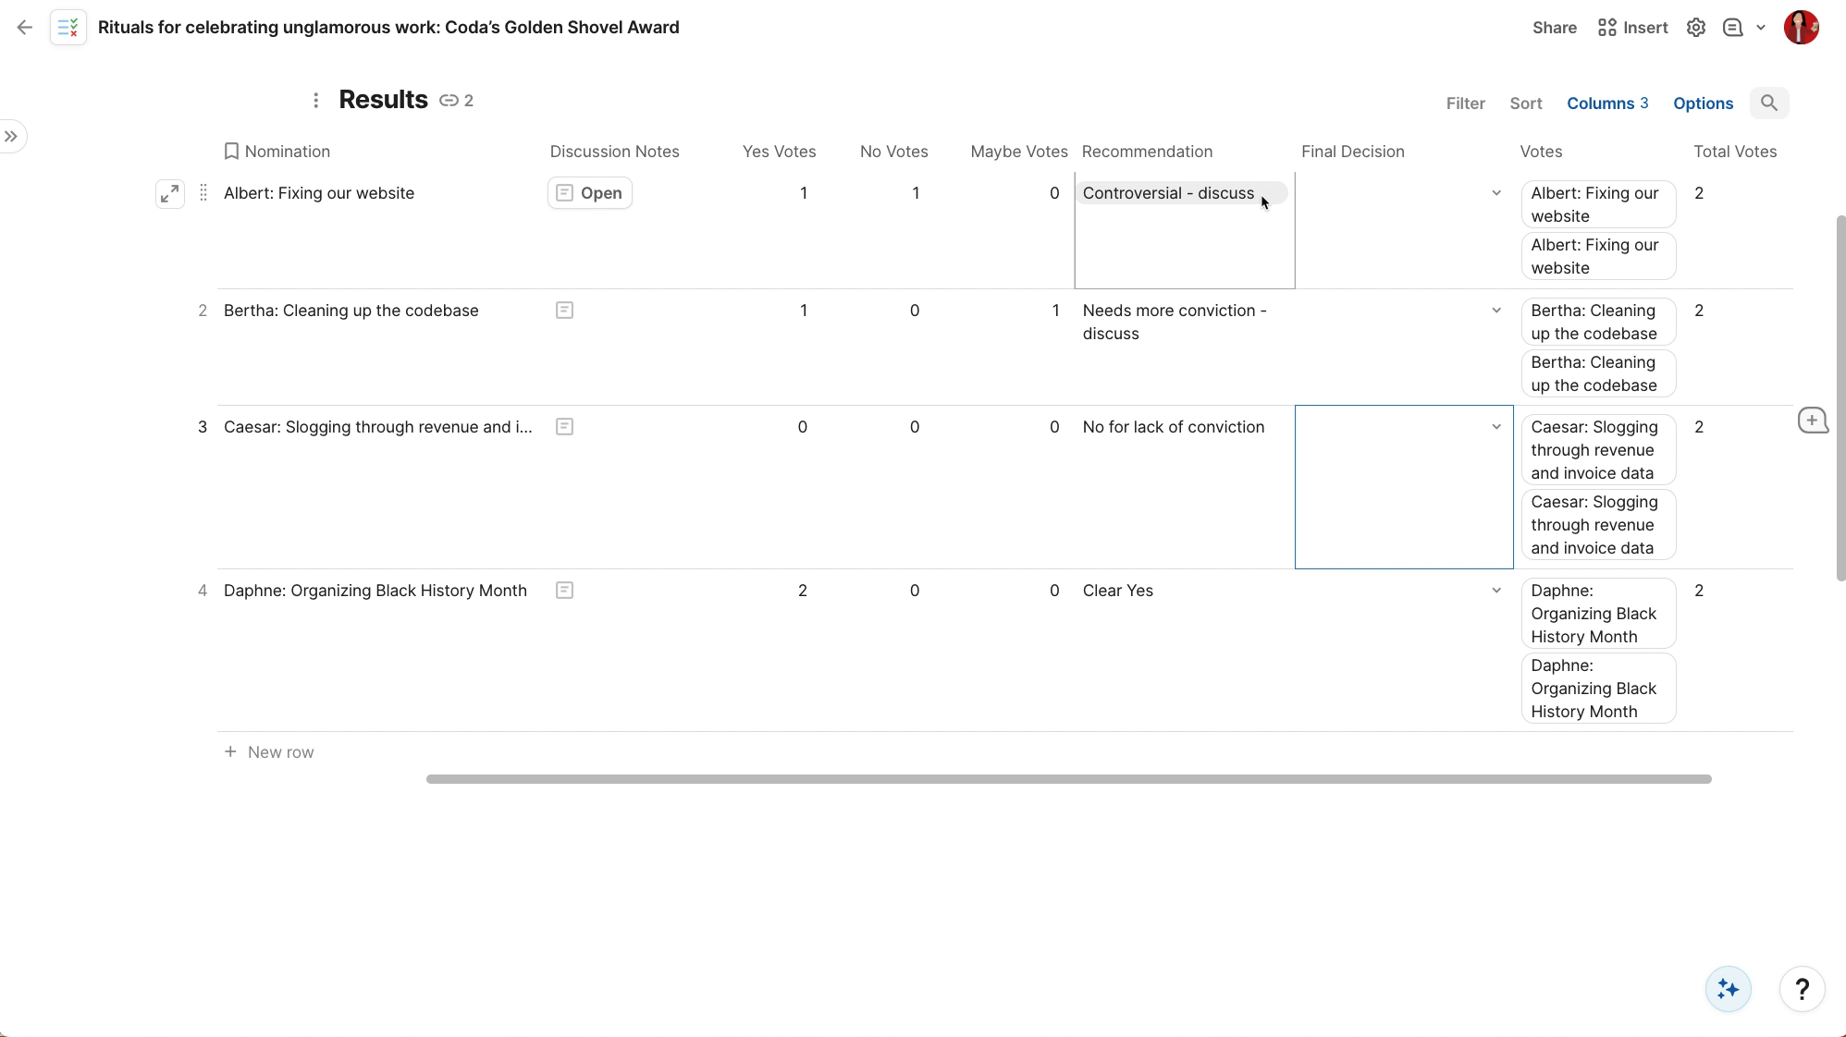
Task: Open table Options menu
Action: (1703, 104)
